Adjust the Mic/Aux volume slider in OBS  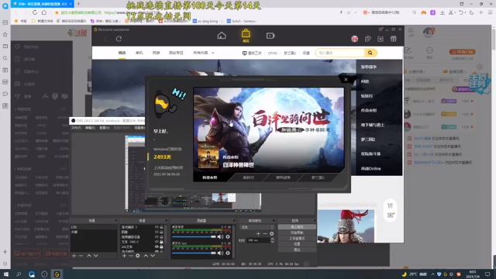pyautogui.click(x=194, y=253)
